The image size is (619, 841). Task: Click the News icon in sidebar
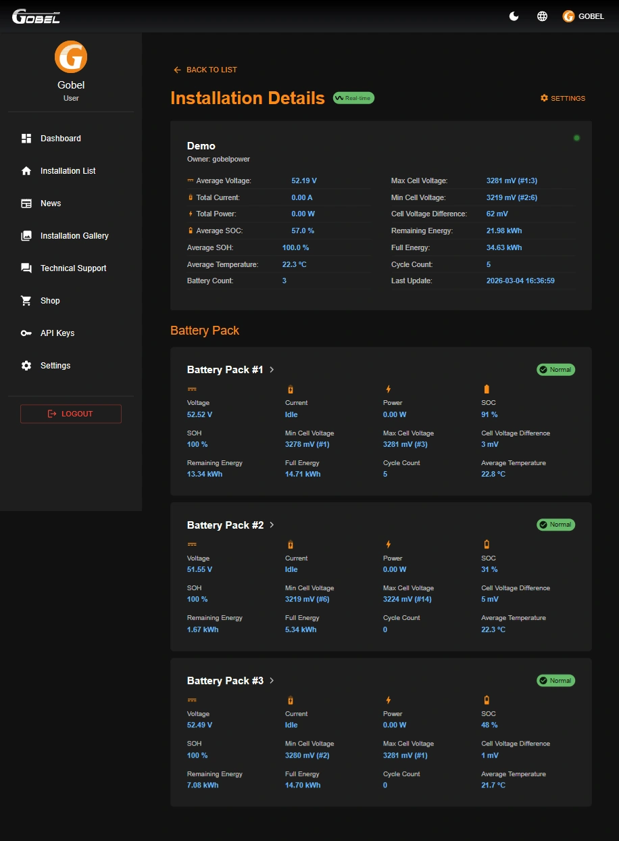[x=26, y=203]
